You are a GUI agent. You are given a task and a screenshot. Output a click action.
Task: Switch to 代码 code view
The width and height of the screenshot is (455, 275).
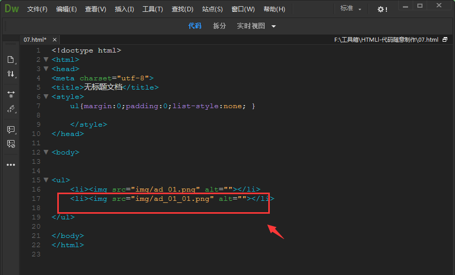194,26
